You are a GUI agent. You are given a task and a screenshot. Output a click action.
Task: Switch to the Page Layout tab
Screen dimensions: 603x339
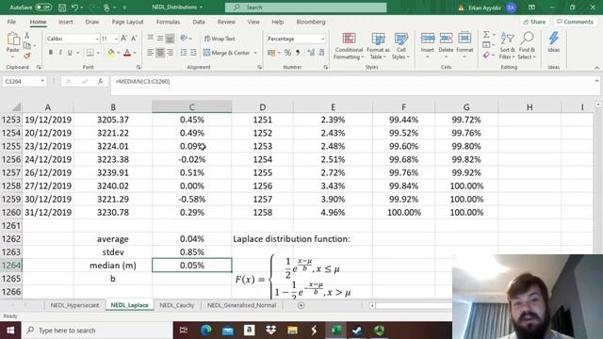(127, 22)
